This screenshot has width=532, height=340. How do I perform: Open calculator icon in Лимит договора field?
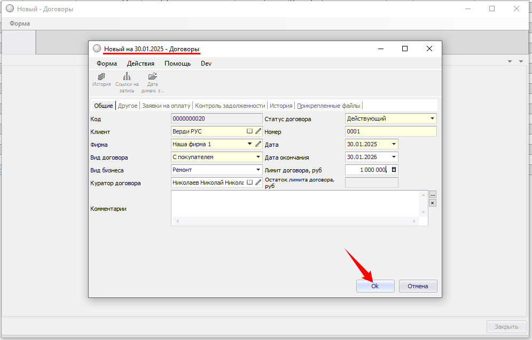click(x=394, y=170)
